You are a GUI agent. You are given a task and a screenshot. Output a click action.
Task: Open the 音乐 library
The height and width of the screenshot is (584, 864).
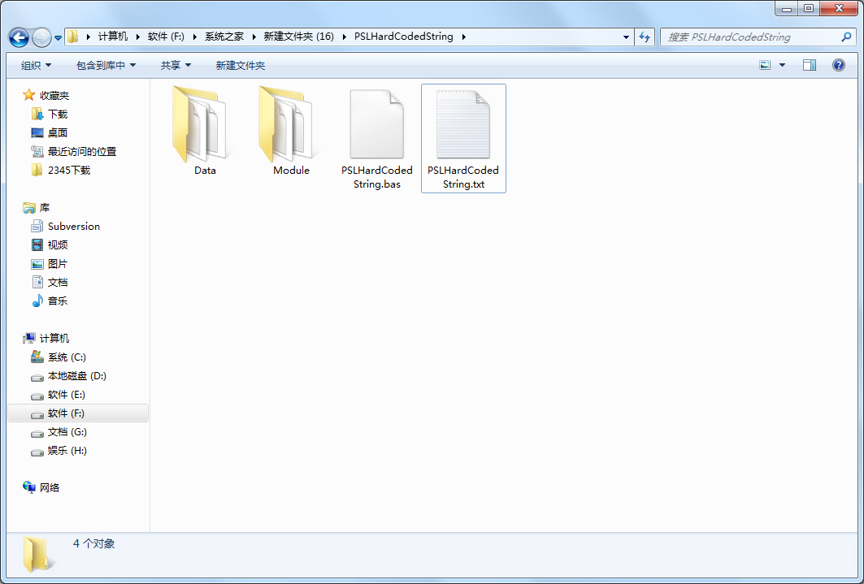coord(58,301)
